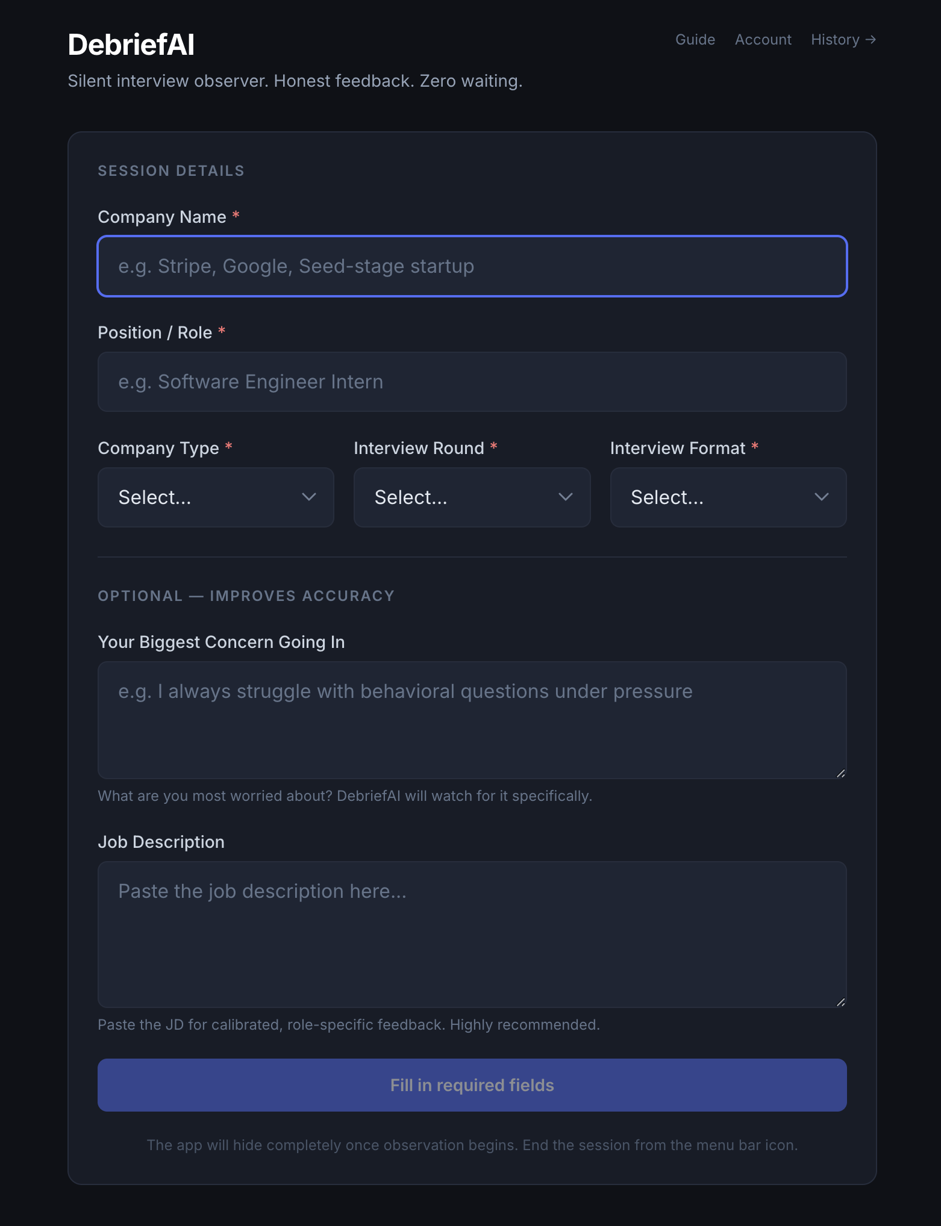This screenshot has height=1226, width=941.
Task: Open the Interview Format dropdown
Action: 728,497
